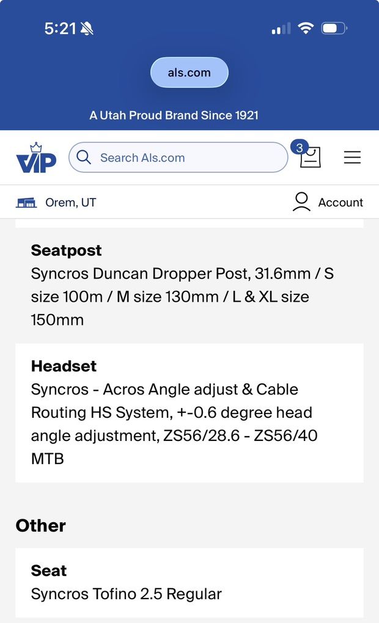Tap the Utah Proud Brand banner
This screenshot has width=379, height=623.
tap(174, 115)
